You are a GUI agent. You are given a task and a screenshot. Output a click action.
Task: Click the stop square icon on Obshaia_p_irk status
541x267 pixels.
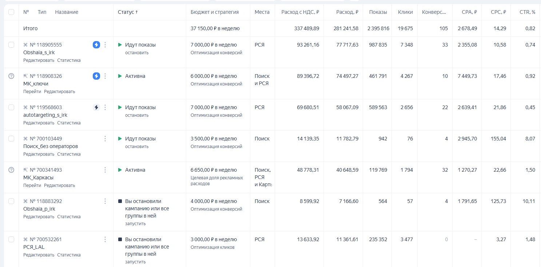(120, 201)
